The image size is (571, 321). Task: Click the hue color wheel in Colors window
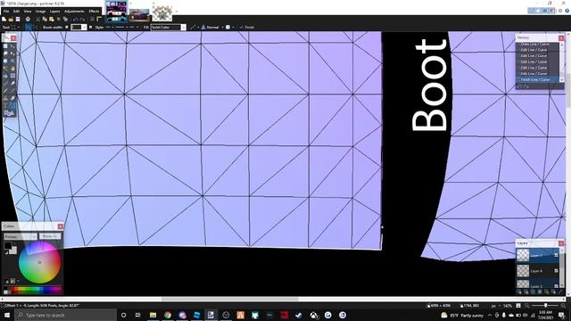point(39,262)
